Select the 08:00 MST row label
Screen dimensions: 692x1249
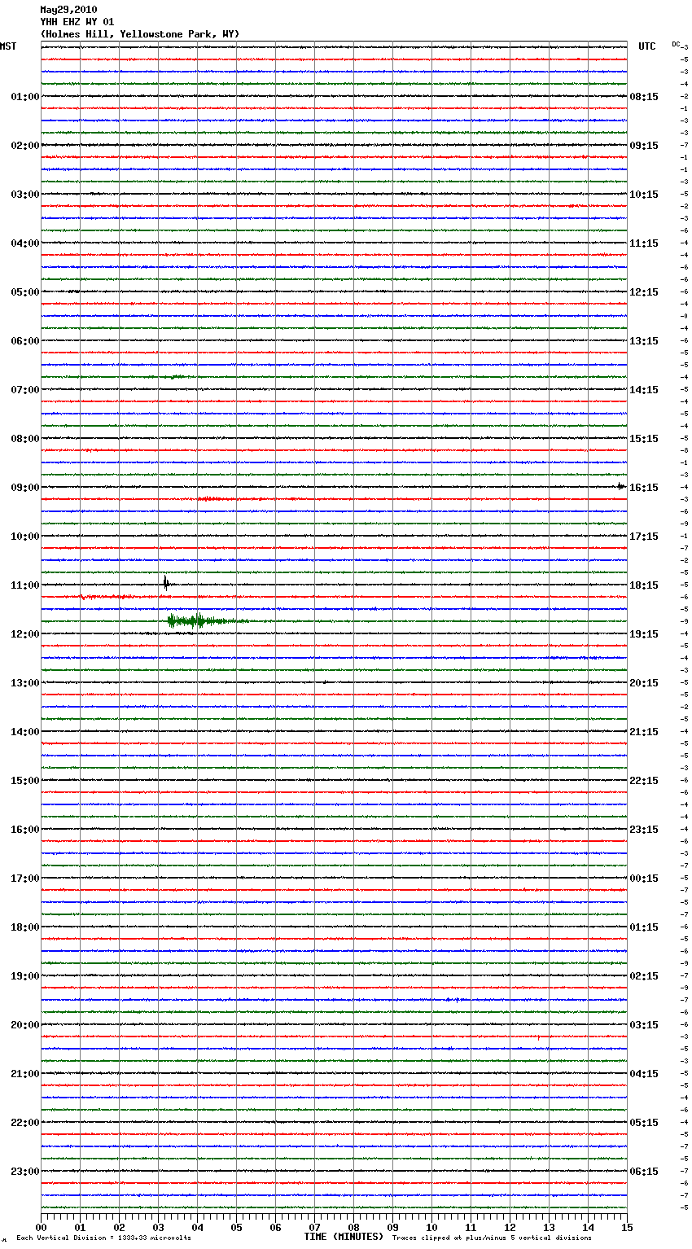point(25,439)
